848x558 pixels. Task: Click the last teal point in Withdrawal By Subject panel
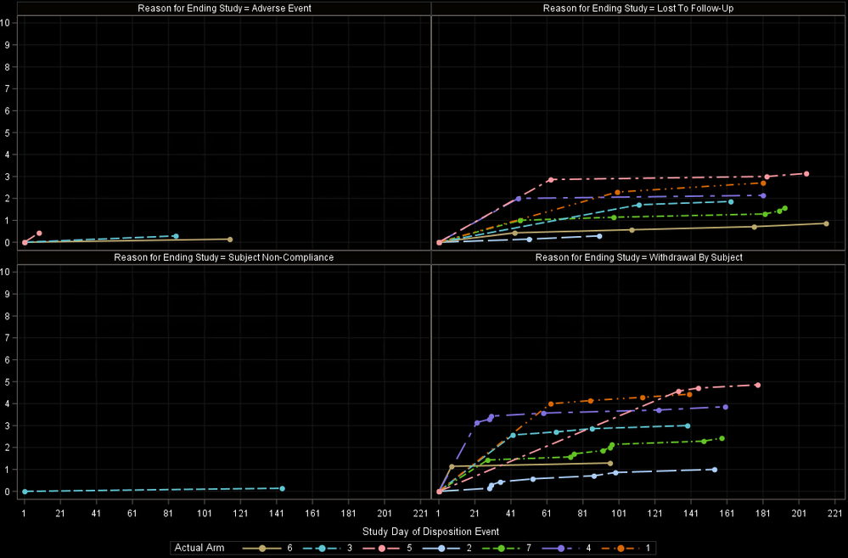(x=688, y=426)
